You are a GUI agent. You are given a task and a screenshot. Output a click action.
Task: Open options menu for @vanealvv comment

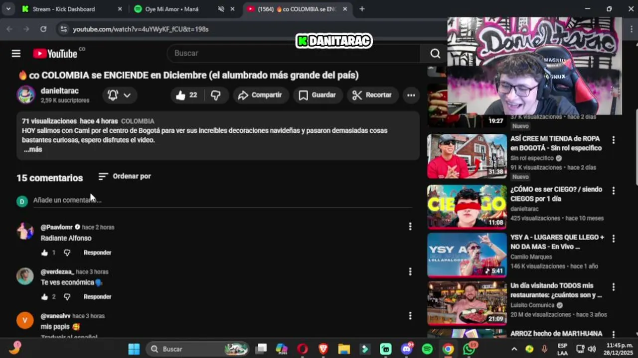410,316
